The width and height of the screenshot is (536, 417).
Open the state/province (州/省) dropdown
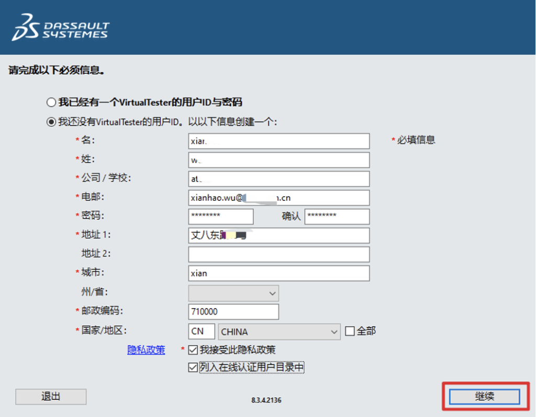(x=233, y=293)
